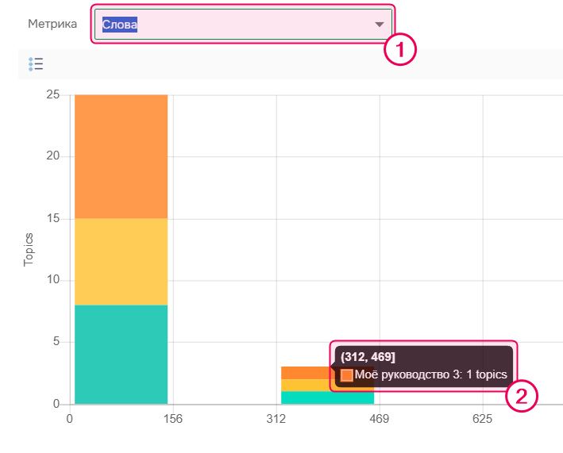
Task: Click the 25 y-axis tick label
Action: click(53, 94)
